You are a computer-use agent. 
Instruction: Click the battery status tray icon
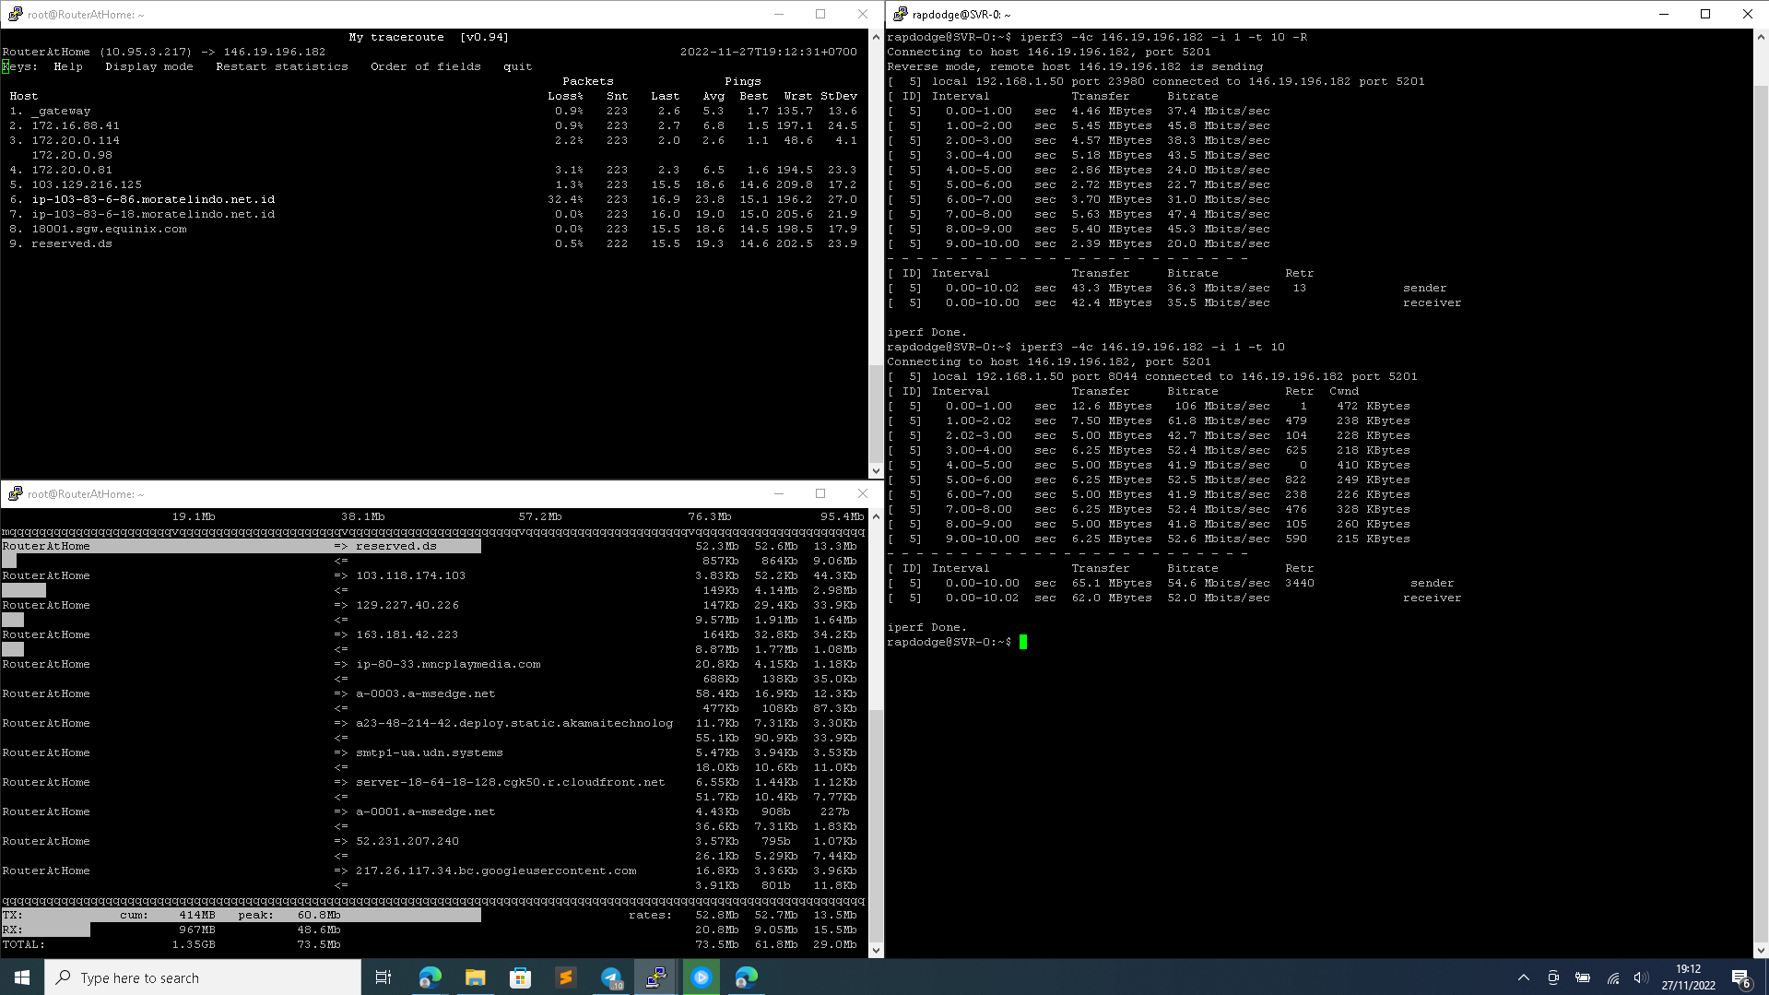pyautogui.click(x=1583, y=977)
